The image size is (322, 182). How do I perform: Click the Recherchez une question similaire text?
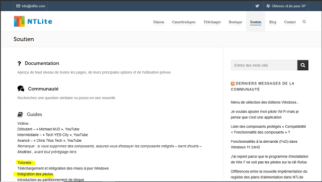click(x=66, y=98)
